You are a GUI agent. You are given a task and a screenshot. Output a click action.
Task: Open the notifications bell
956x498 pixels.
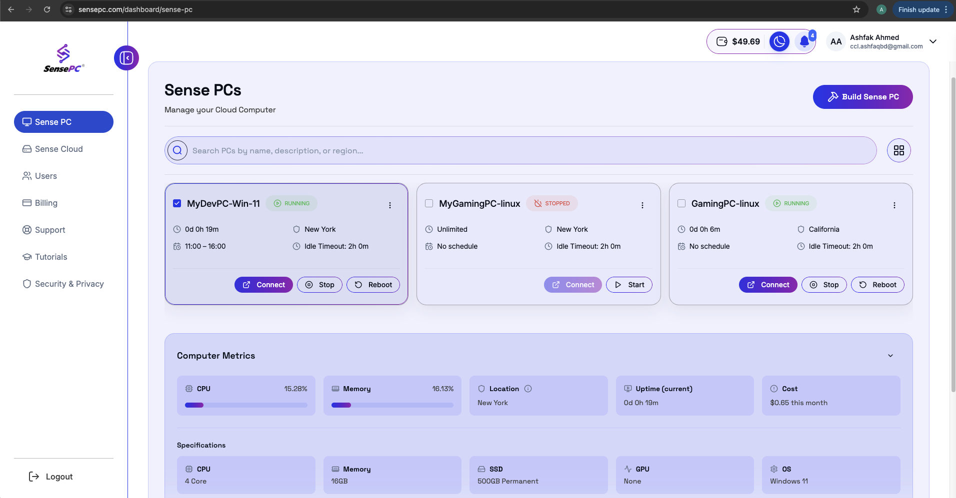coord(804,41)
